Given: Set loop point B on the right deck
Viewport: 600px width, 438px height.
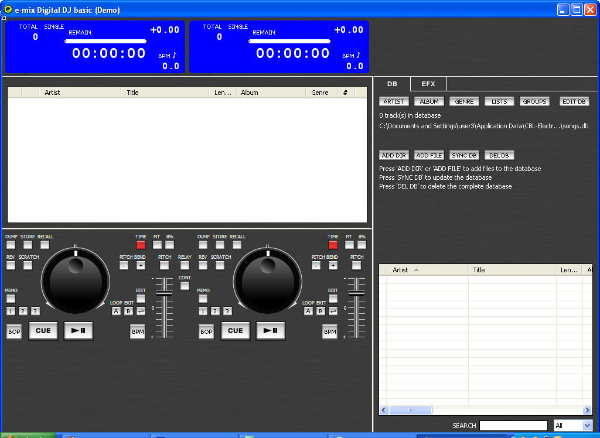Looking at the screenshot, I should tap(320, 311).
